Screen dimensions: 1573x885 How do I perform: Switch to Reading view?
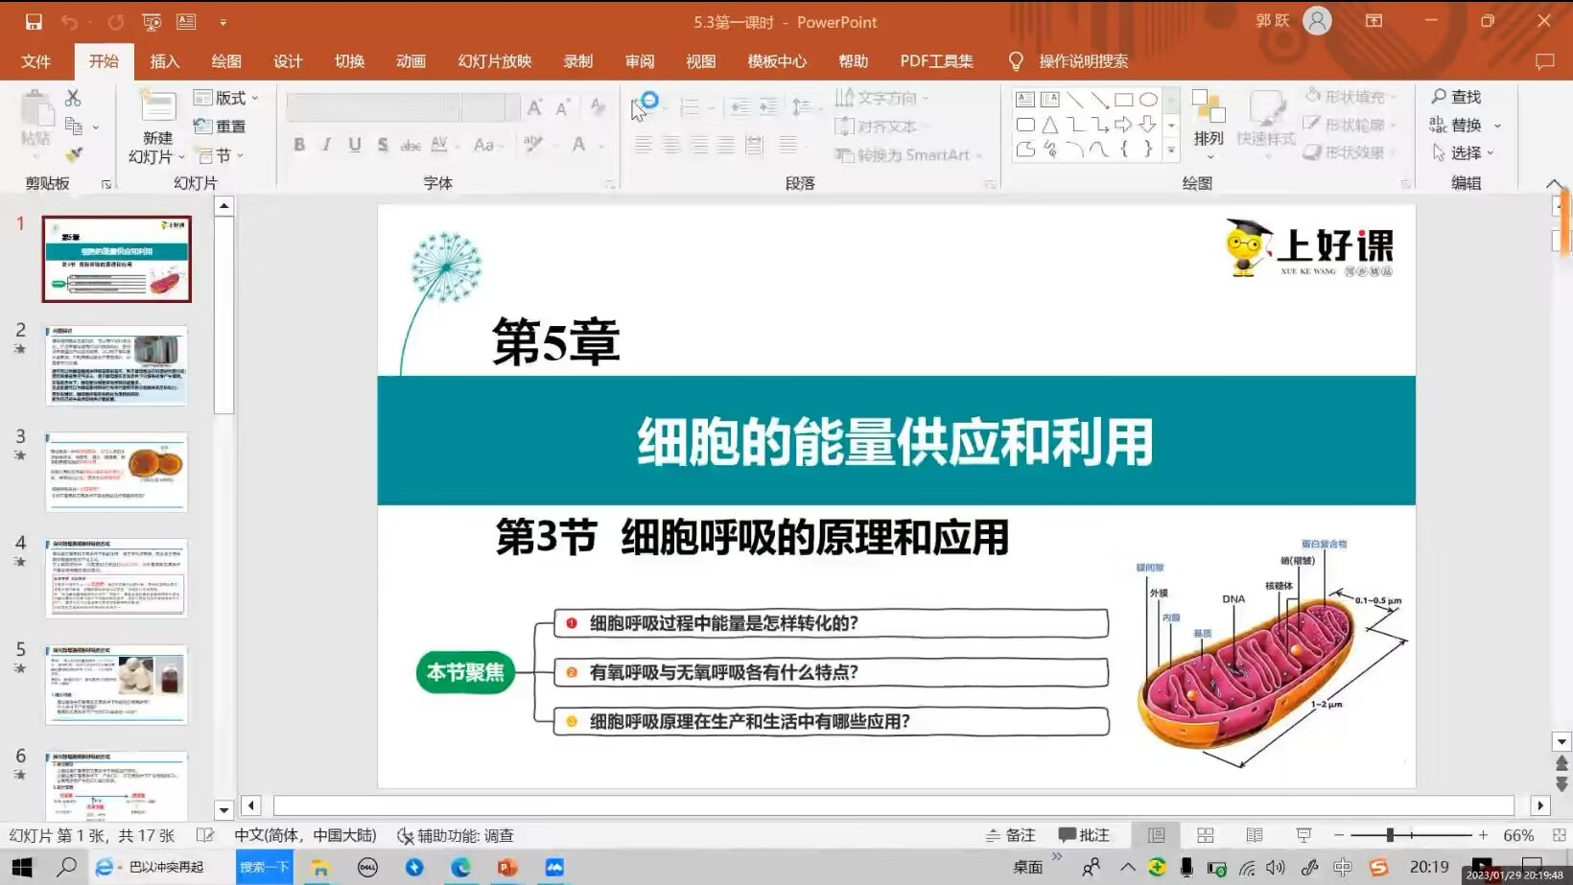pos(1254,835)
